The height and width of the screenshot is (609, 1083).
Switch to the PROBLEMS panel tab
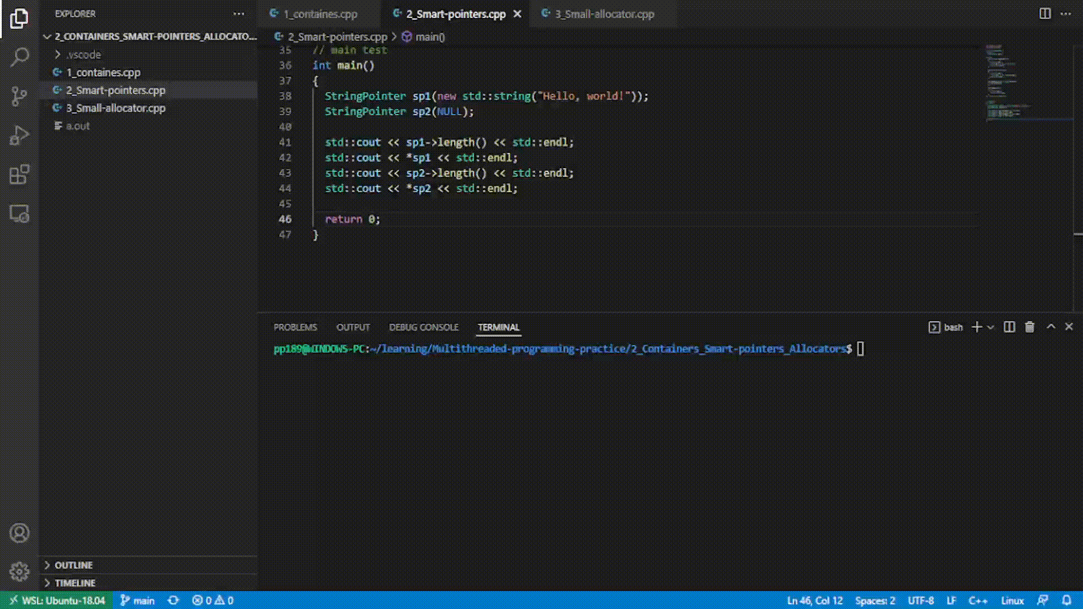tap(295, 327)
